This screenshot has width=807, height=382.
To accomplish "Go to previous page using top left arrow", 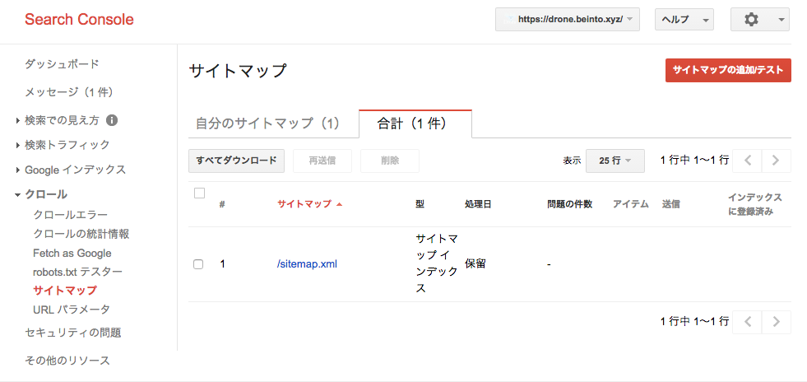I will tap(747, 161).
